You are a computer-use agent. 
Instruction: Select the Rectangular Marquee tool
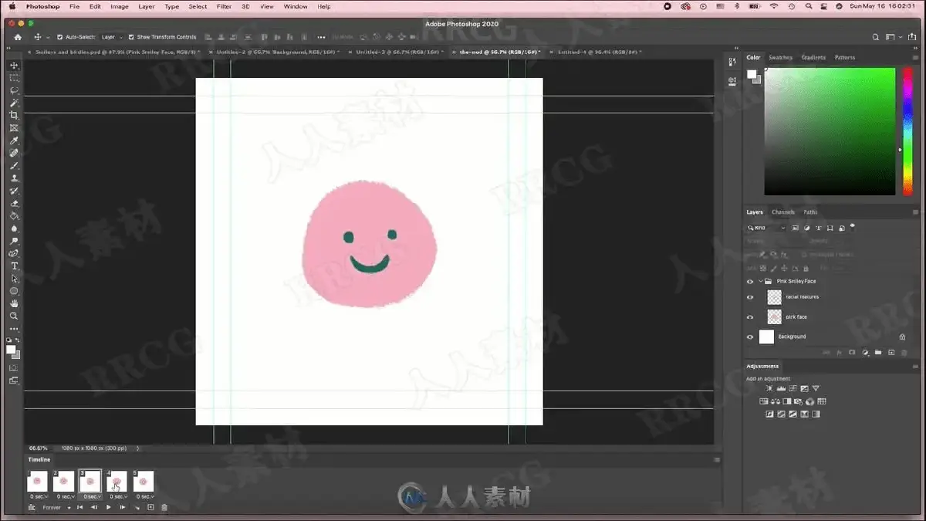coord(14,78)
